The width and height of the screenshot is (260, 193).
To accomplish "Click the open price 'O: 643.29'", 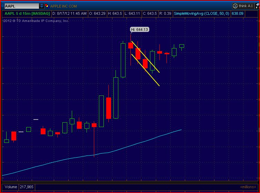I will [x=97, y=13].
